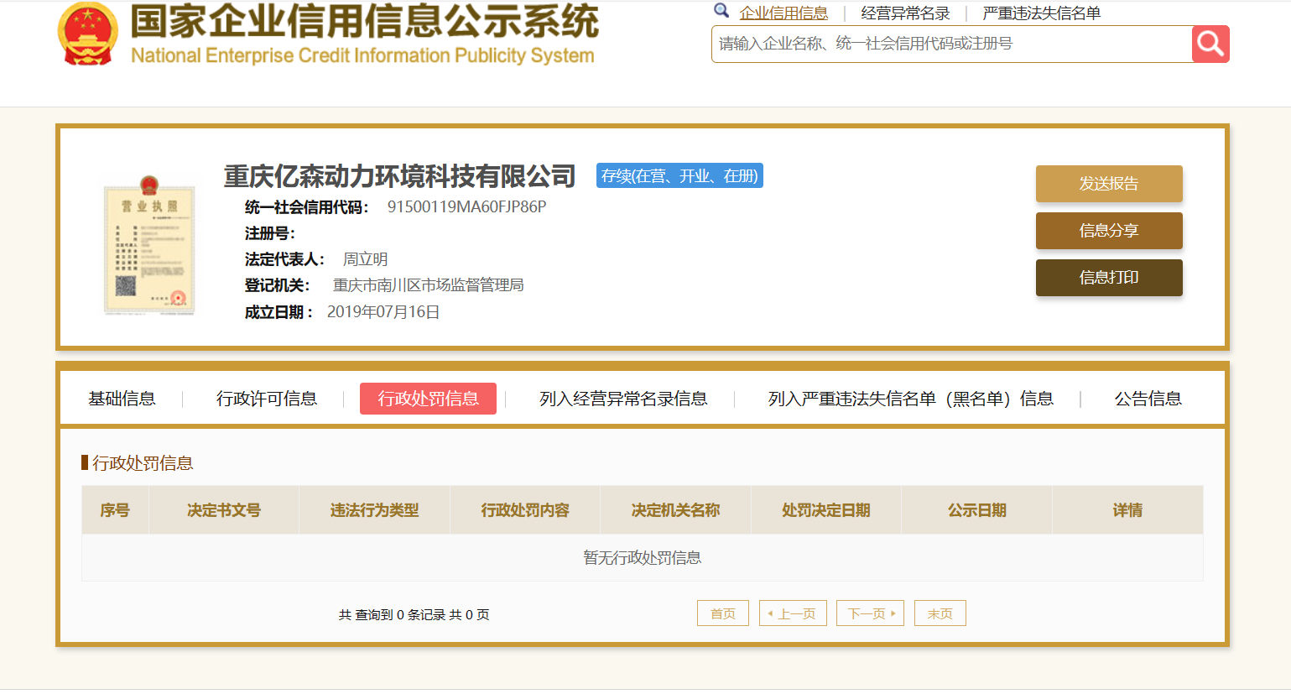Switch to the 公告信息 tab
The width and height of the screenshot is (1291, 694).
1148,399
